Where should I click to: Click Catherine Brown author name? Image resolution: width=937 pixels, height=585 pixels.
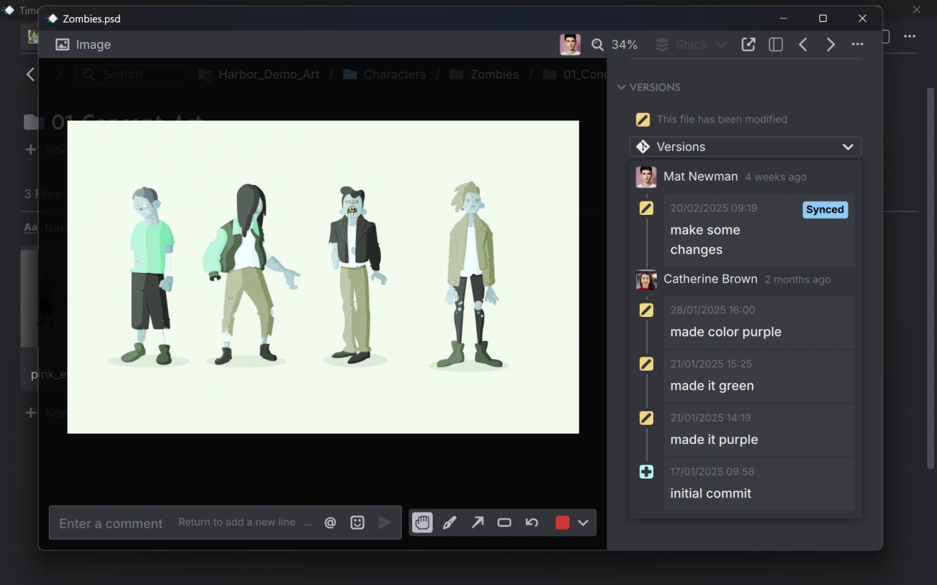click(711, 279)
